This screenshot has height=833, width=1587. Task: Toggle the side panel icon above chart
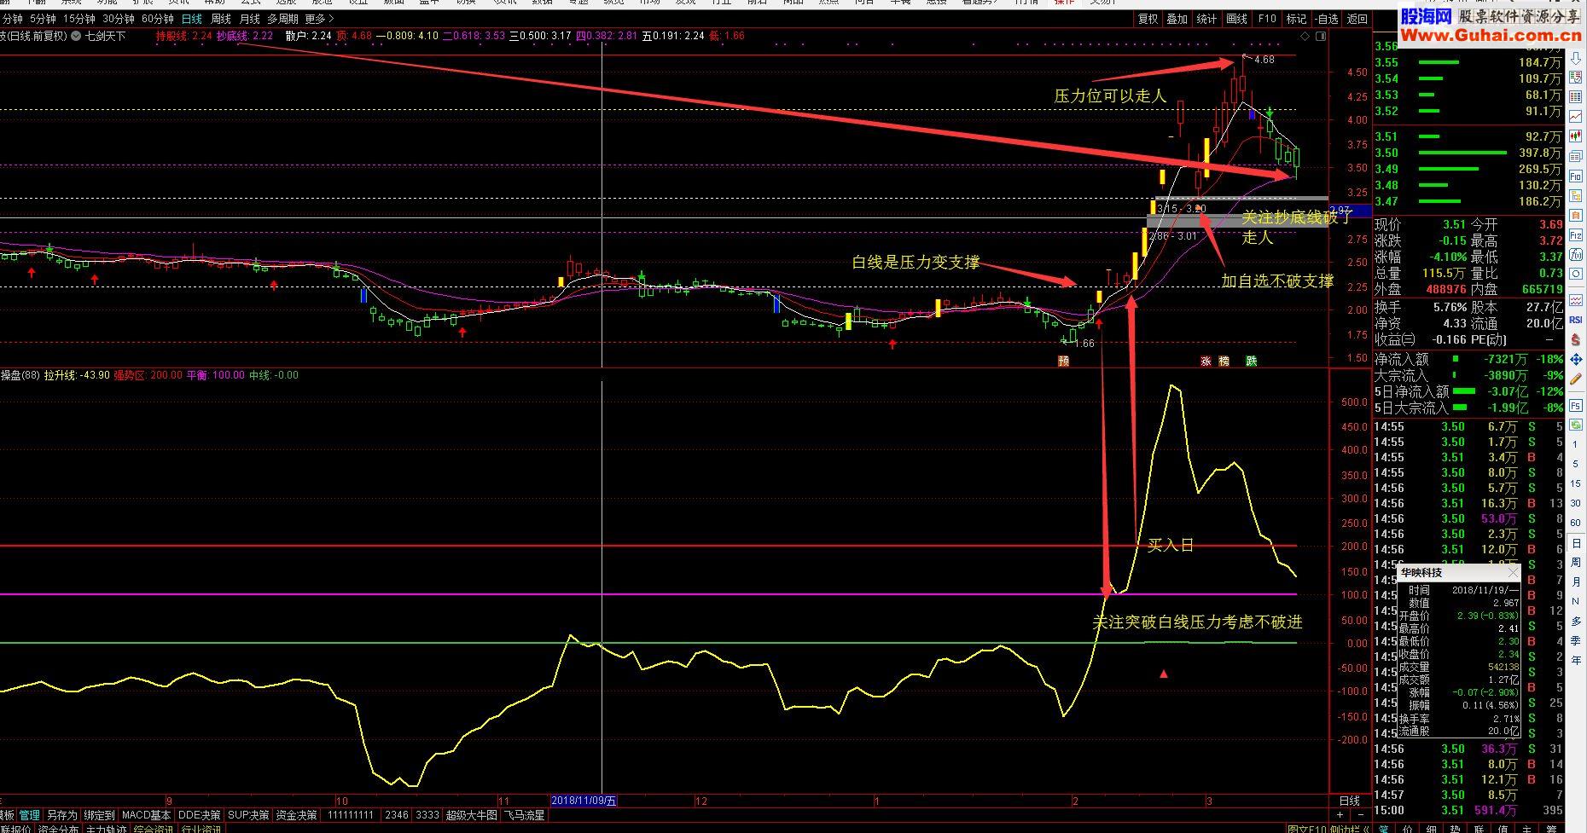click(1321, 37)
